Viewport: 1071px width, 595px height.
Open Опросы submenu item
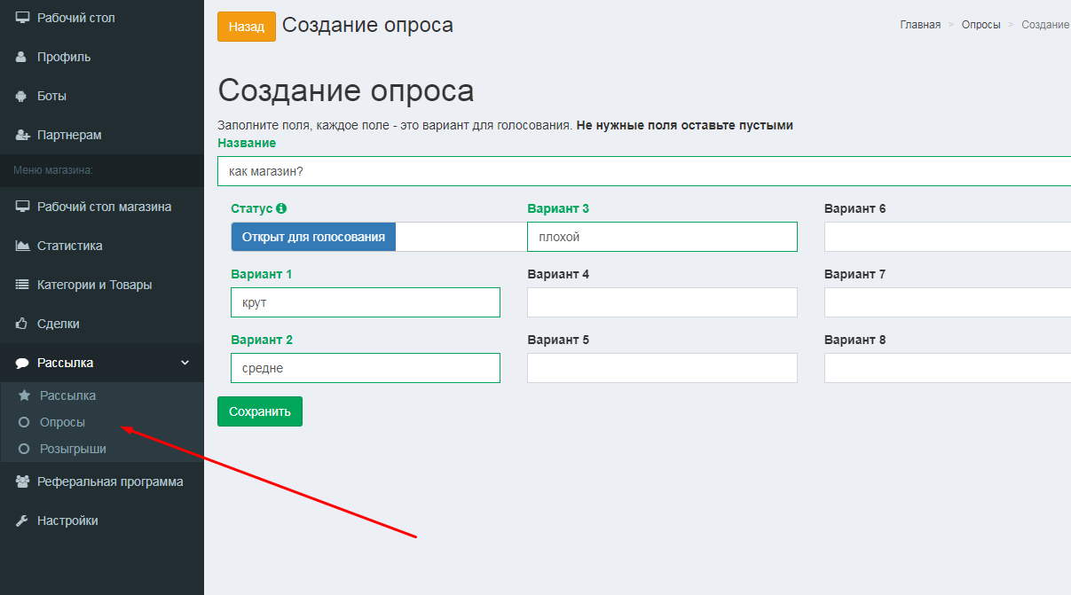(62, 422)
